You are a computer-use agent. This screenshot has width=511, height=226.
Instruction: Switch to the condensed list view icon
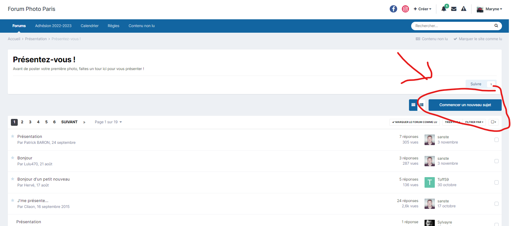click(413, 105)
